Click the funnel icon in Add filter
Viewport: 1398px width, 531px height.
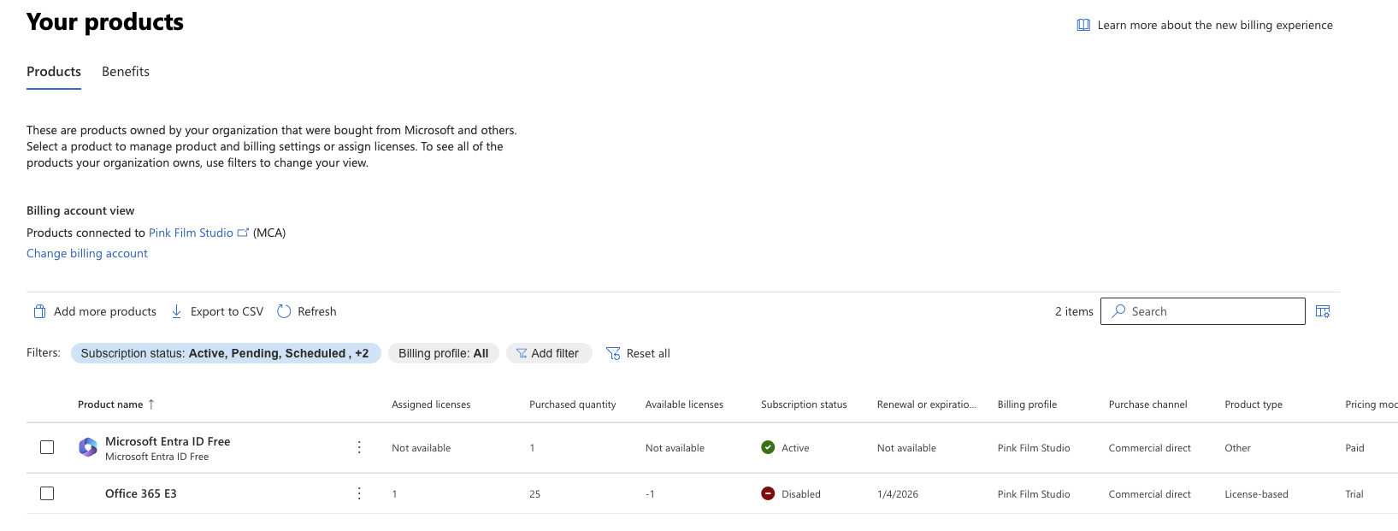click(522, 353)
